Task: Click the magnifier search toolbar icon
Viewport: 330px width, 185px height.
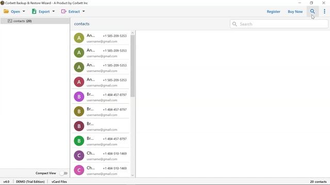Action: [x=312, y=11]
